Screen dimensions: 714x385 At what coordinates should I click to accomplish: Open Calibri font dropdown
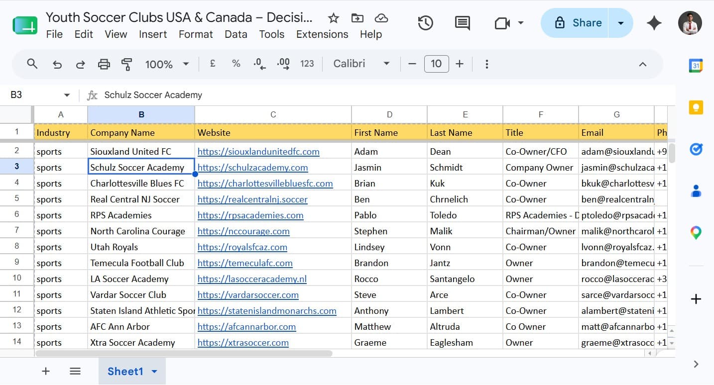pos(361,64)
